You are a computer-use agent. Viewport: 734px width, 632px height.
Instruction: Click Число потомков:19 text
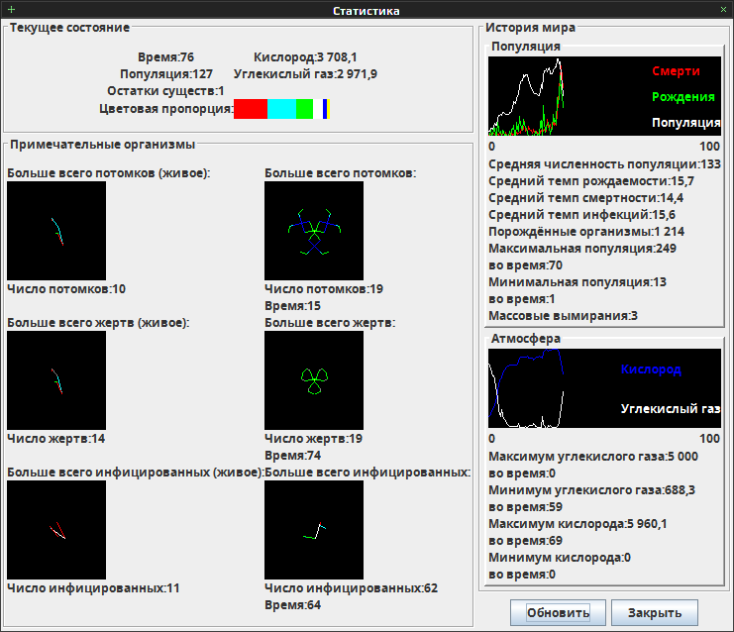click(324, 289)
